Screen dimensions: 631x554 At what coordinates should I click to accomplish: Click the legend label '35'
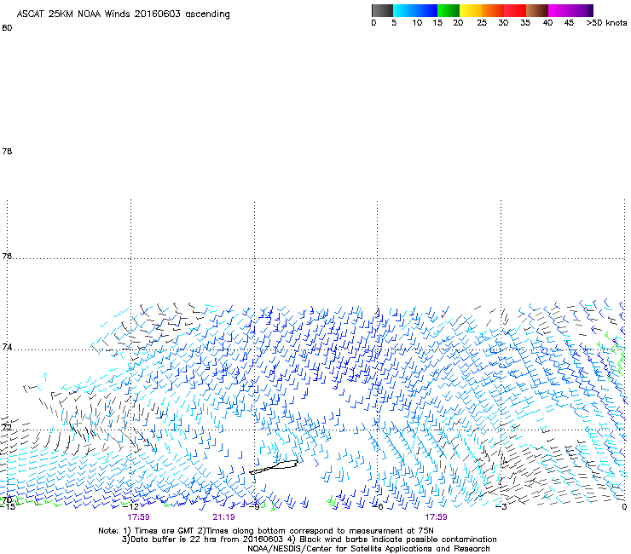(x=525, y=23)
